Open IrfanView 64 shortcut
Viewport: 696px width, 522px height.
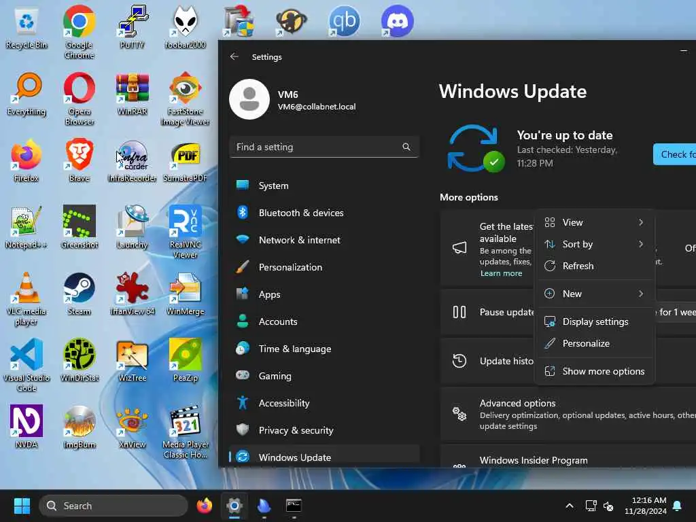(132, 294)
